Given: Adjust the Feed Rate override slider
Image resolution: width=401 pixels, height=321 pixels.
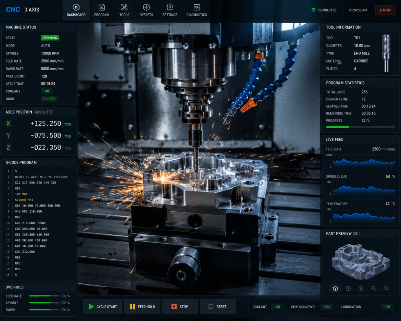Looking at the screenshot, I should click(x=44, y=296).
